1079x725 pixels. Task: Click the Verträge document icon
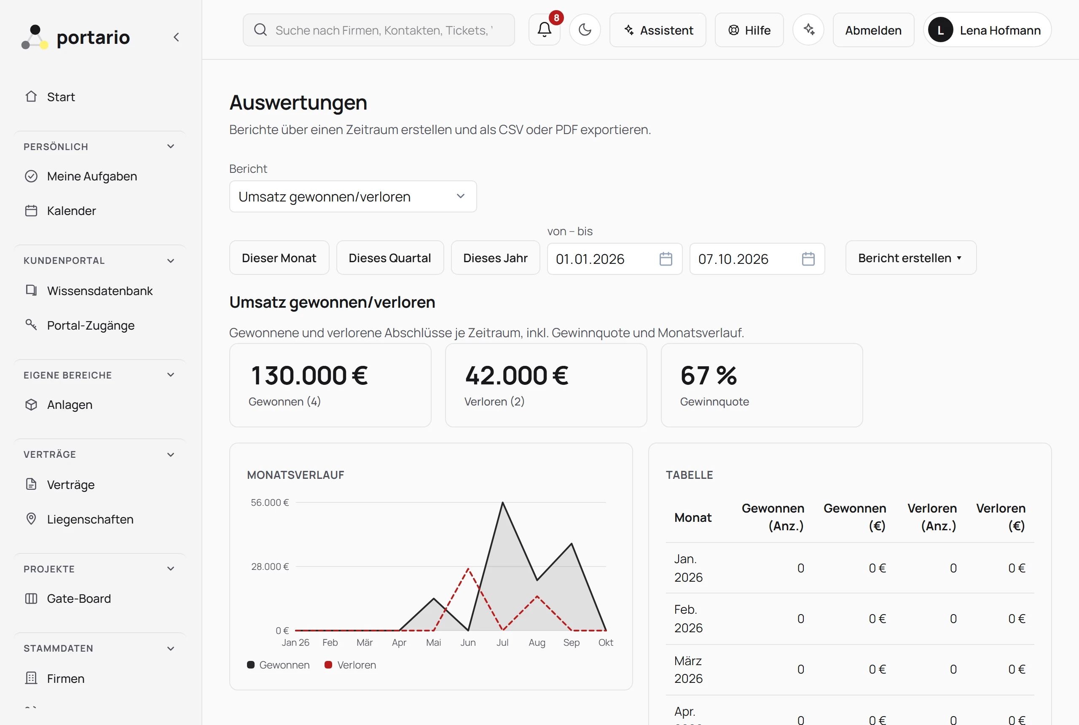(x=31, y=484)
